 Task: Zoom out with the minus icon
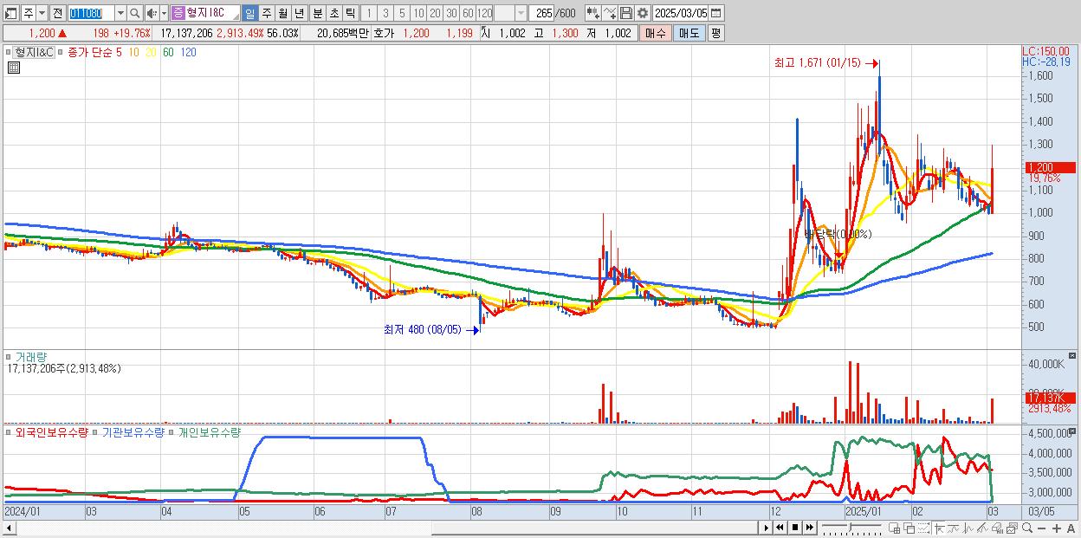click(1042, 528)
